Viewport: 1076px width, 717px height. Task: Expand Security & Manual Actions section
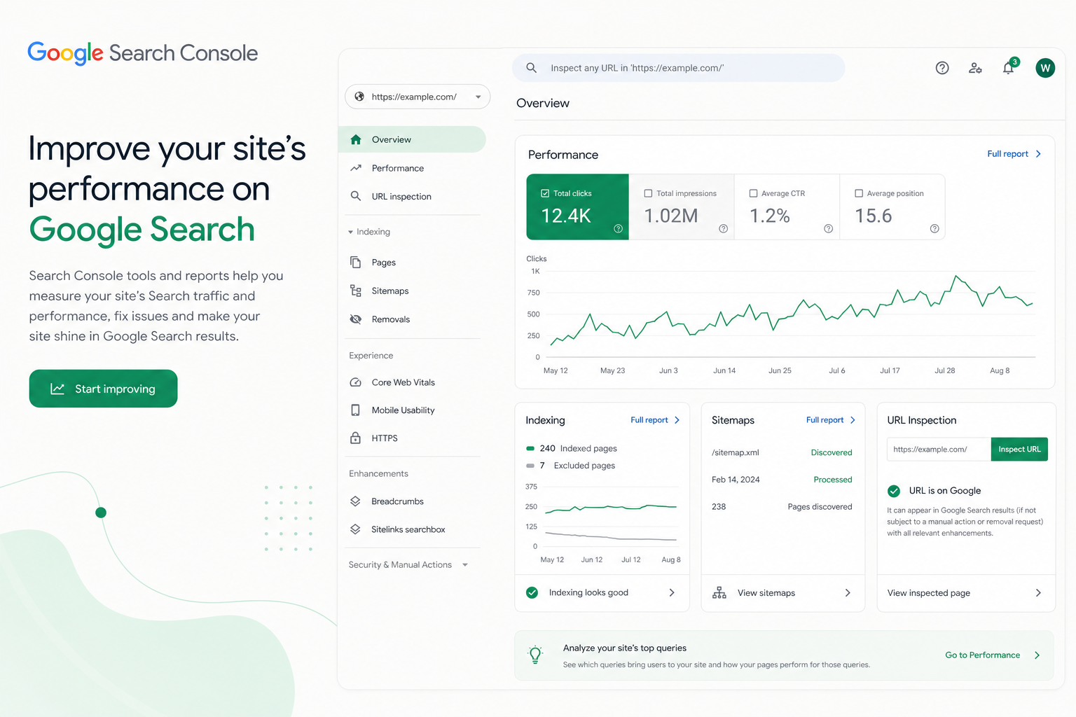click(408, 565)
